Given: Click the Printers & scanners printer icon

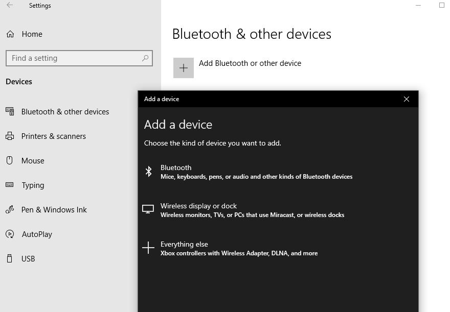Looking at the screenshot, I should (10, 136).
